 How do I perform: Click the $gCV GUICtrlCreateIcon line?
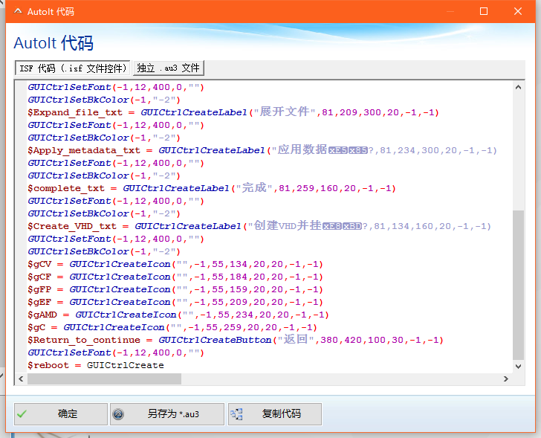tap(175, 264)
